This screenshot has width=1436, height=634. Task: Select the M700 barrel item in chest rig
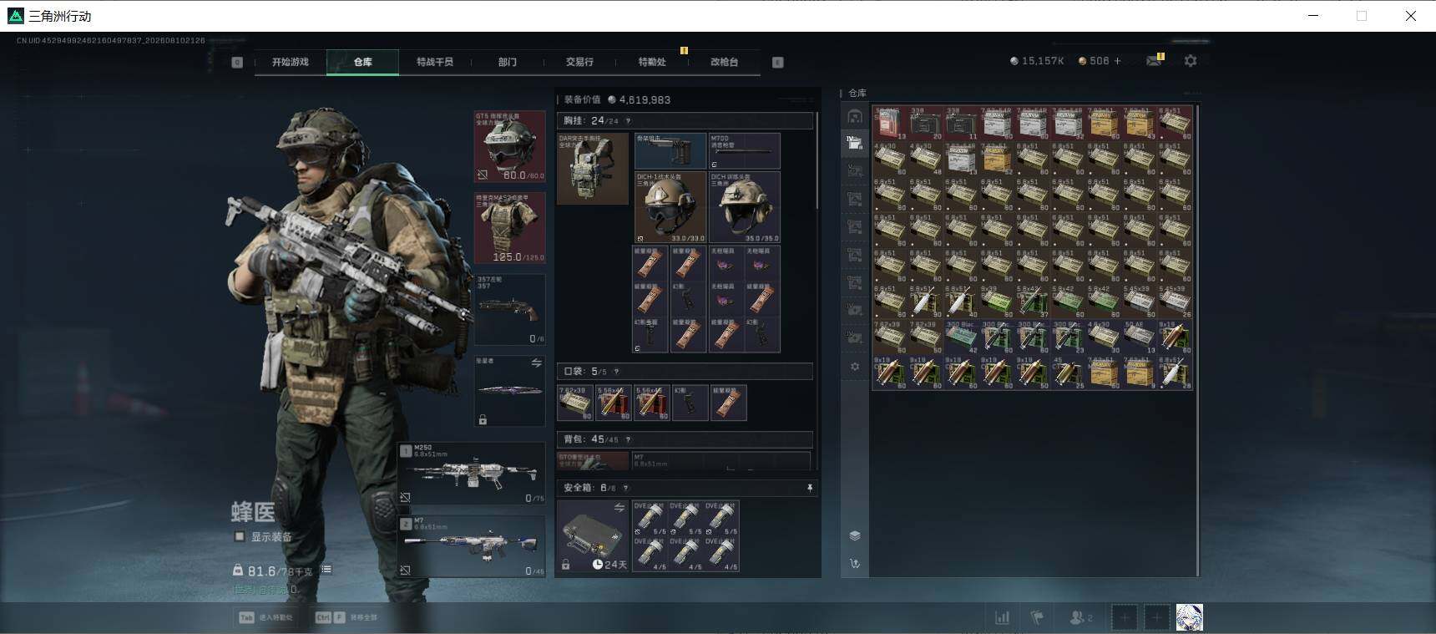pos(744,150)
